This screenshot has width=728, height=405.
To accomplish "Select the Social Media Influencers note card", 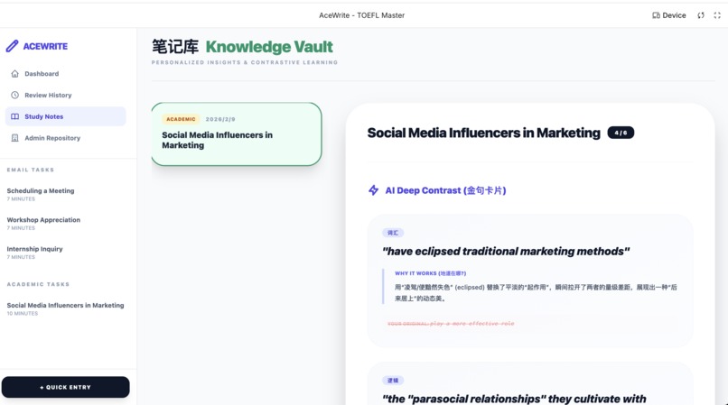I will click(x=237, y=134).
